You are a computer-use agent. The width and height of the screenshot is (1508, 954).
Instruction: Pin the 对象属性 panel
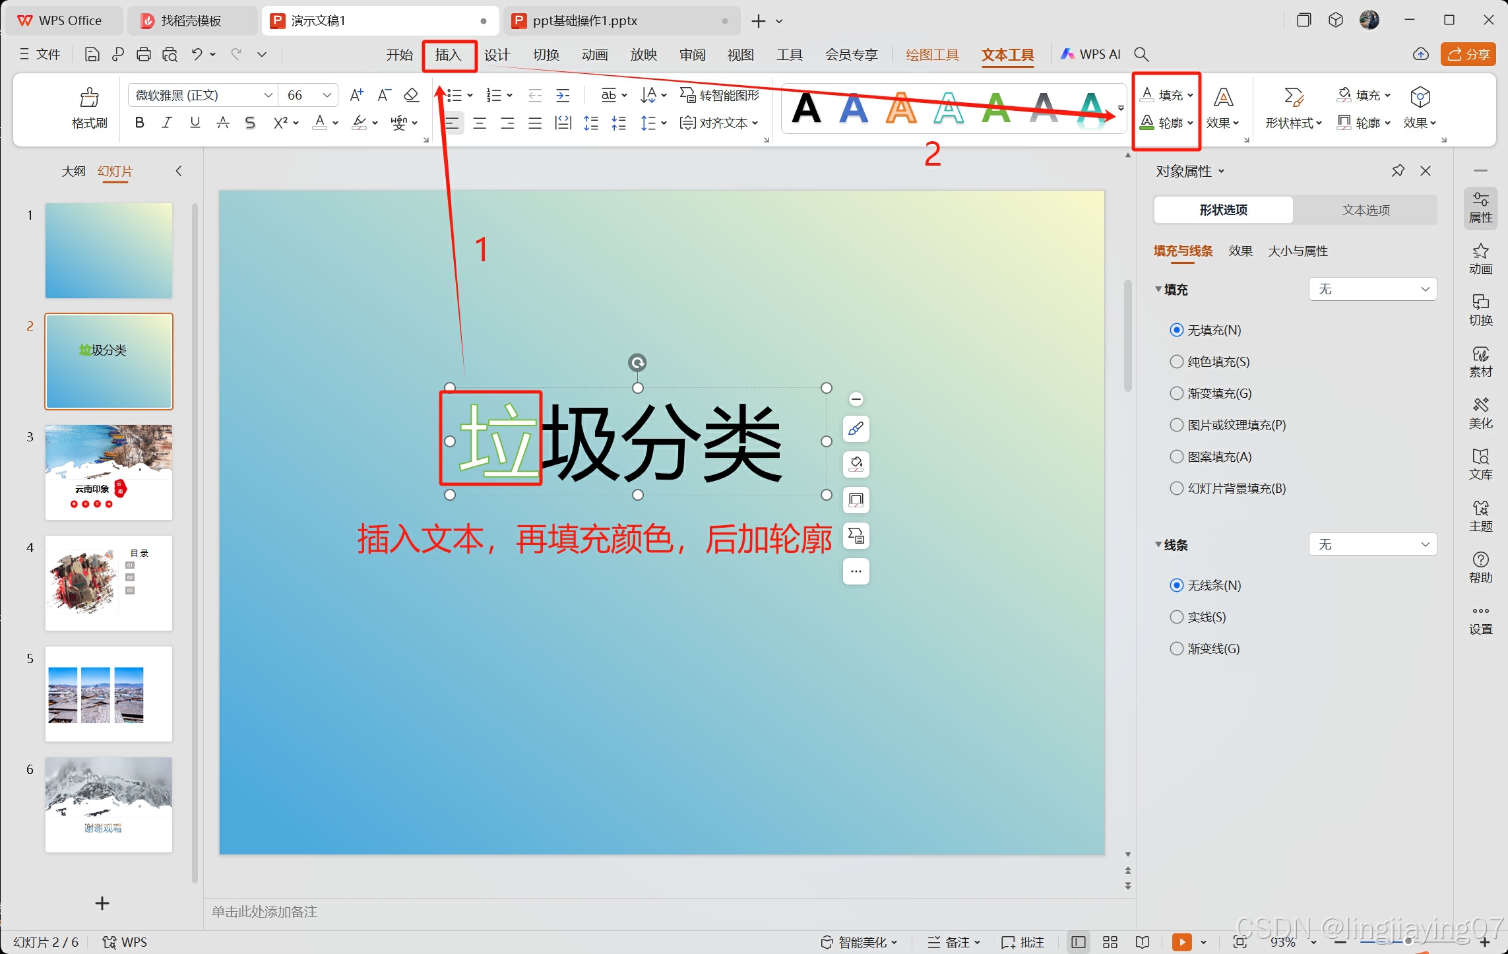coord(1397,171)
